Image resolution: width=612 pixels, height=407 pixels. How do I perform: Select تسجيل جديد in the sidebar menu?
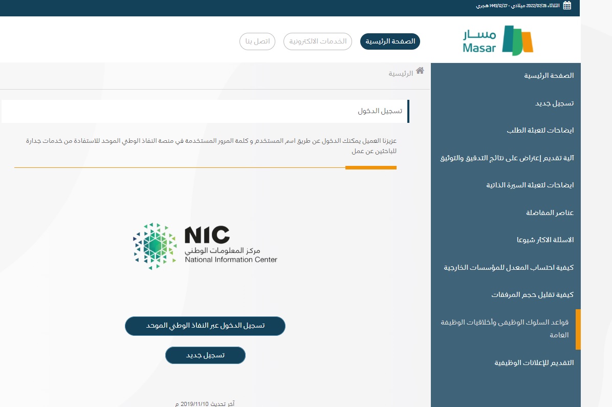point(554,103)
